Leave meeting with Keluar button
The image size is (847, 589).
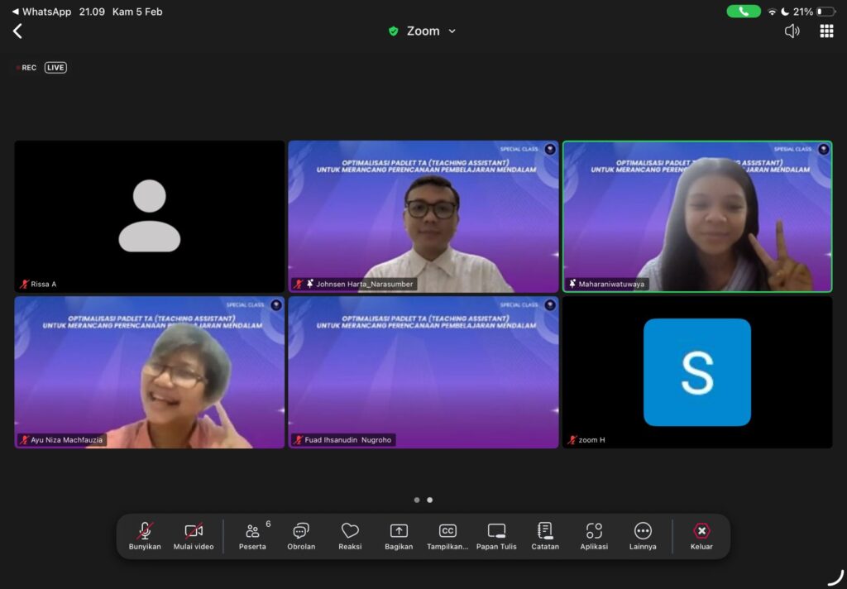(x=701, y=536)
